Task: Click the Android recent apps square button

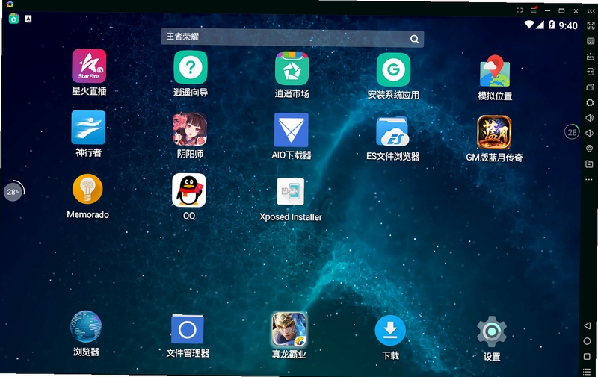Action: pos(587,357)
